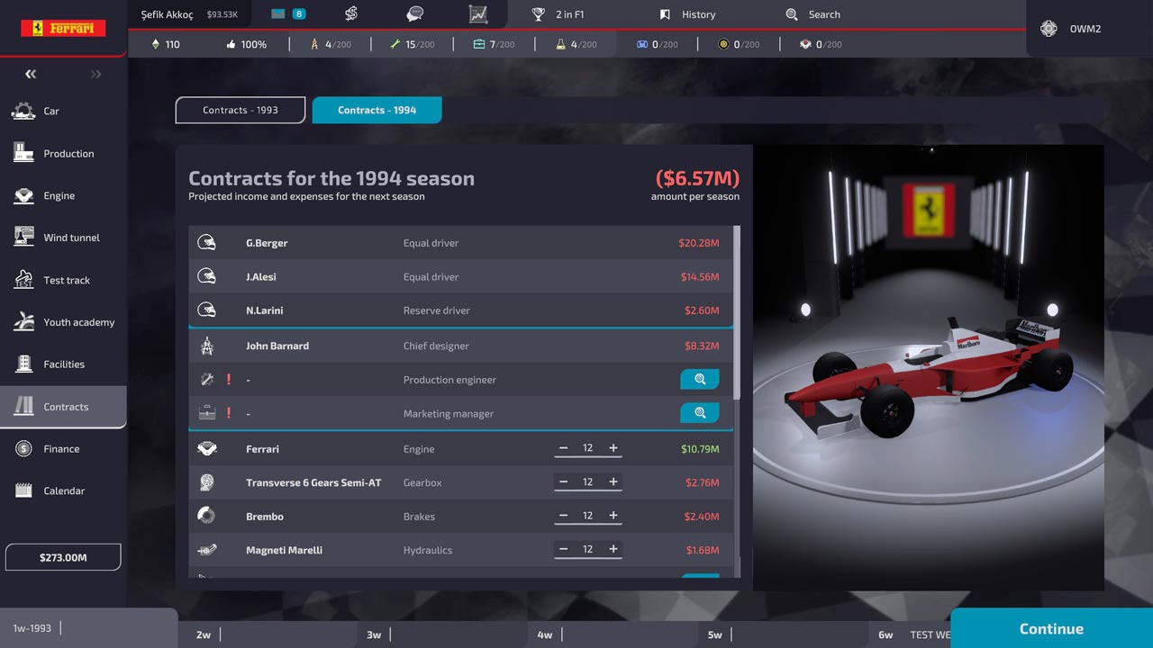Click the 4/200 flask research stat
Image resolution: width=1153 pixels, height=648 pixels.
[575, 44]
